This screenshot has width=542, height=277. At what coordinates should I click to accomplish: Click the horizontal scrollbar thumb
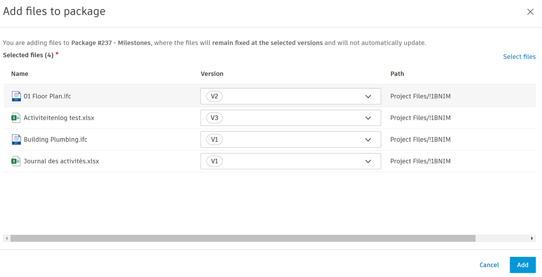pos(243,239)
